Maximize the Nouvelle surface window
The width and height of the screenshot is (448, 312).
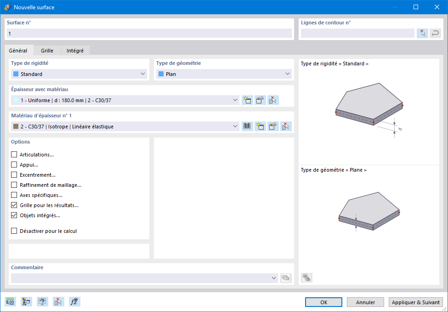point(416,7)
